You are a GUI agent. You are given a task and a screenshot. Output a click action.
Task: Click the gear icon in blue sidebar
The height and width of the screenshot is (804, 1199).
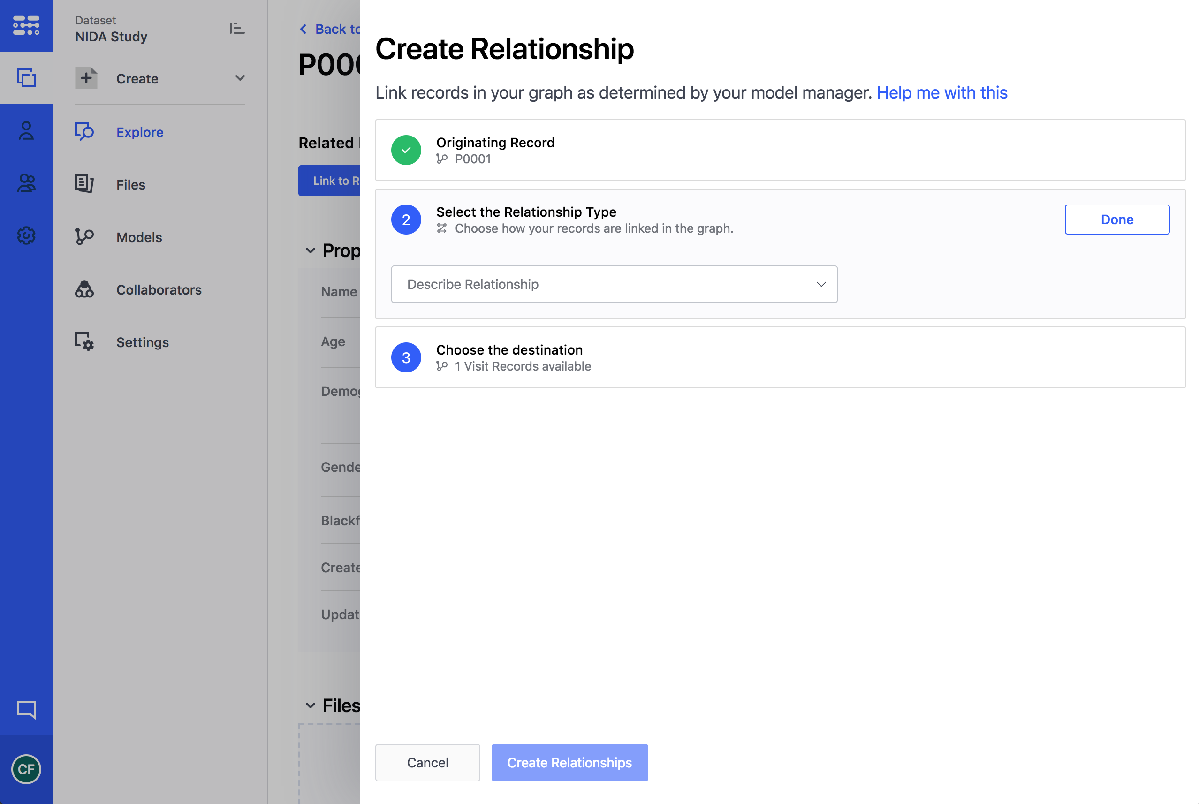pyautogui.click(x=26, y=236)
